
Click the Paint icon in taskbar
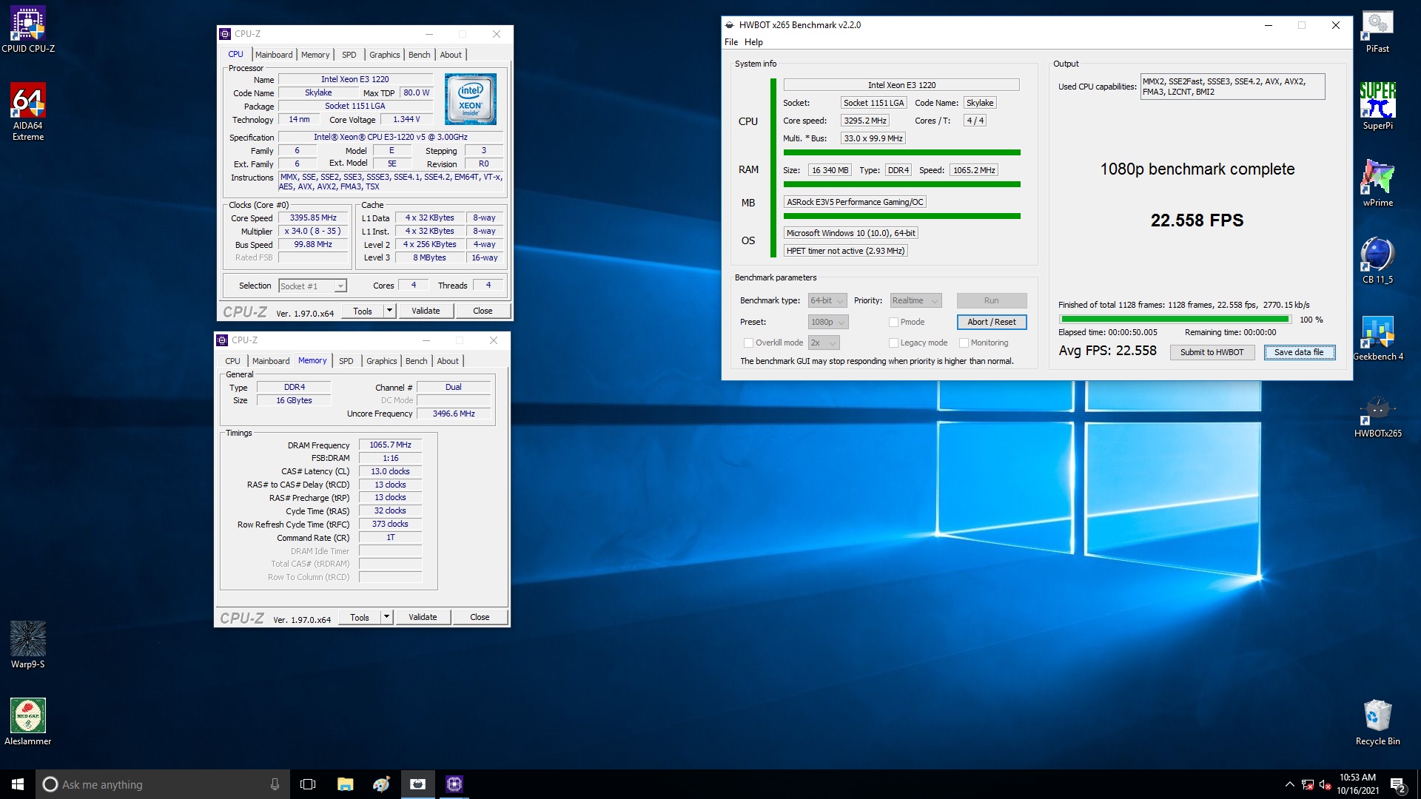381,784
